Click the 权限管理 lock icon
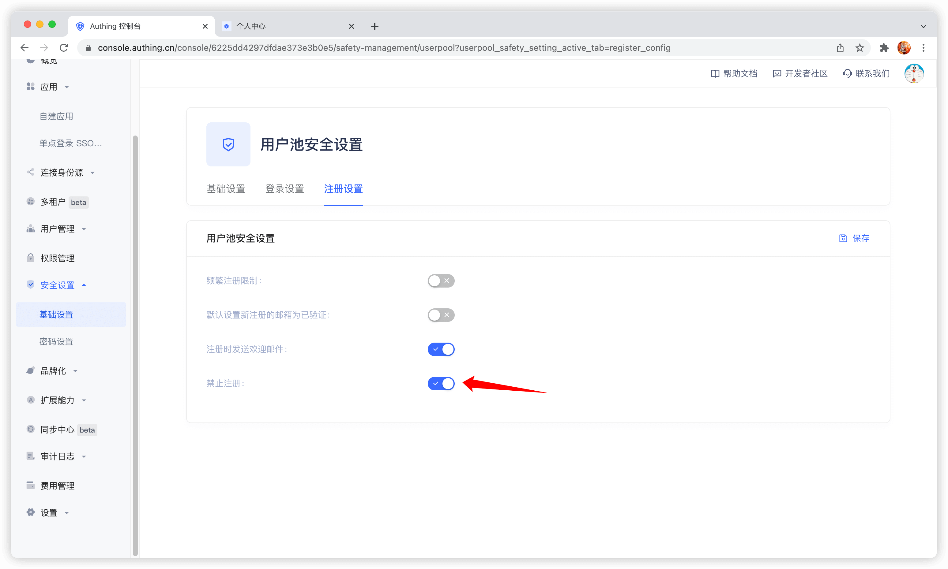Image resolution: width=948 pixels, height=569 pixels. [x=30, y=258]
